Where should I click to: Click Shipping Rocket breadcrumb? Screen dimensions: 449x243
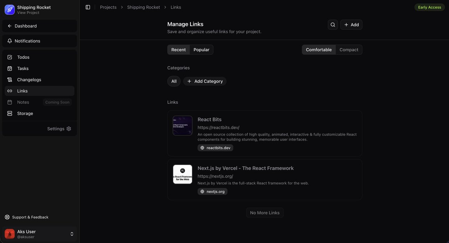143,7
